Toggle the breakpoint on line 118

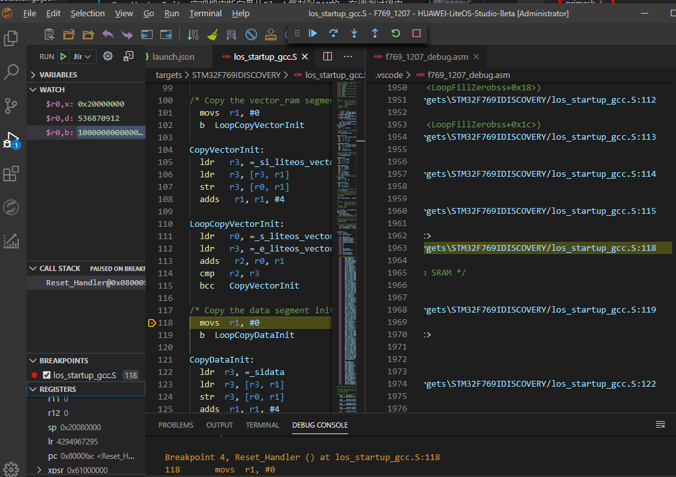pos(152,323)
